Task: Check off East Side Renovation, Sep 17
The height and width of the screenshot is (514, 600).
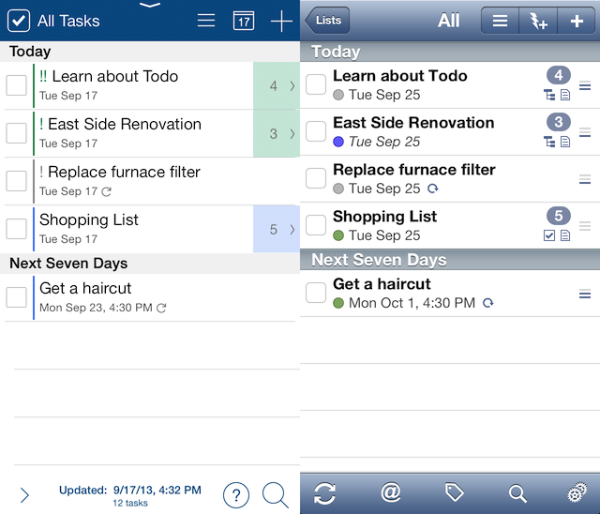Action: tap(17, 133)
